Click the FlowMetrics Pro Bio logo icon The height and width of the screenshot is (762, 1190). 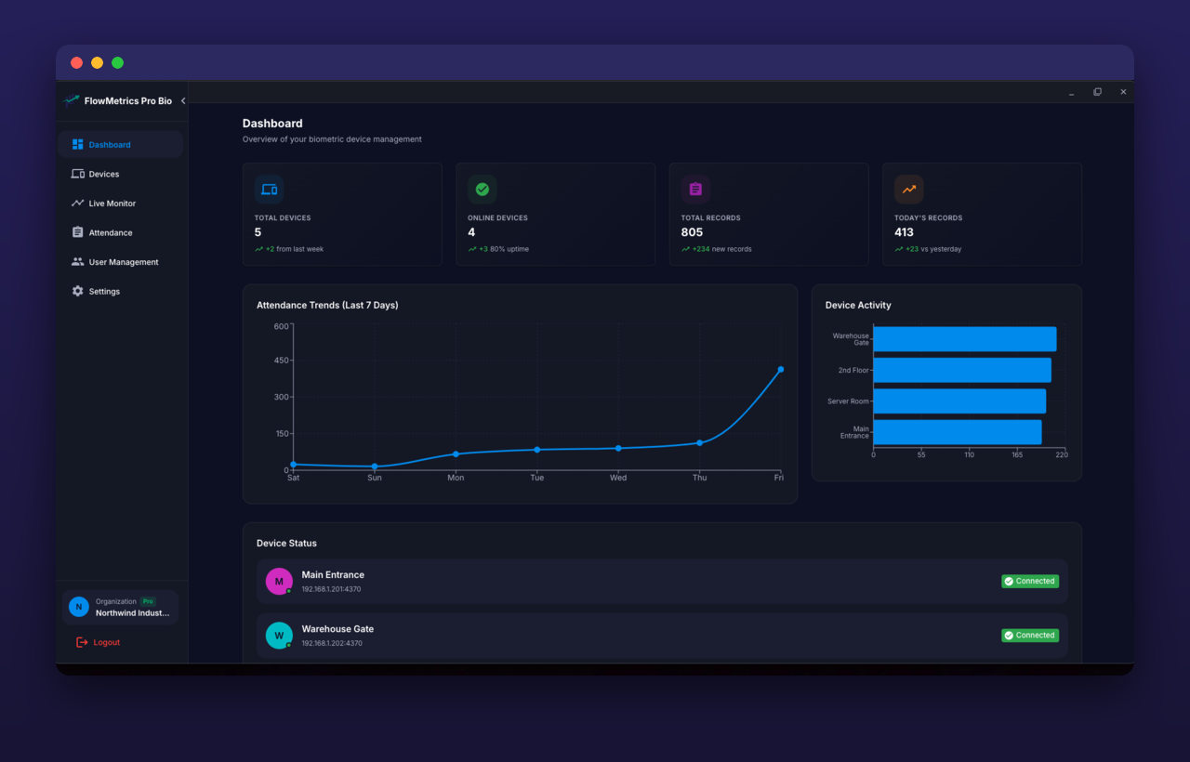[72, 100]
